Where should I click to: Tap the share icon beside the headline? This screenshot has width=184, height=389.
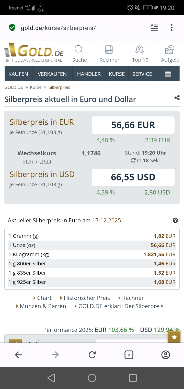pyautogui.click(x=177, y=98)
